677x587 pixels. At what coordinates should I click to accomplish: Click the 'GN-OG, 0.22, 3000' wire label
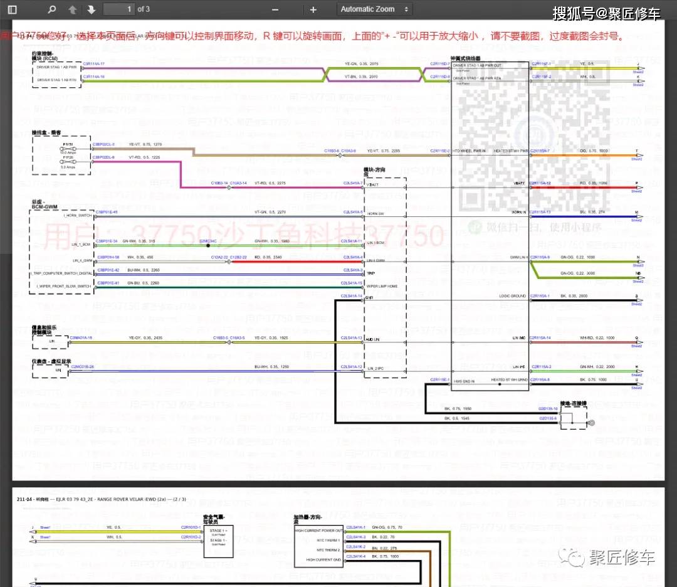(578, 273)
